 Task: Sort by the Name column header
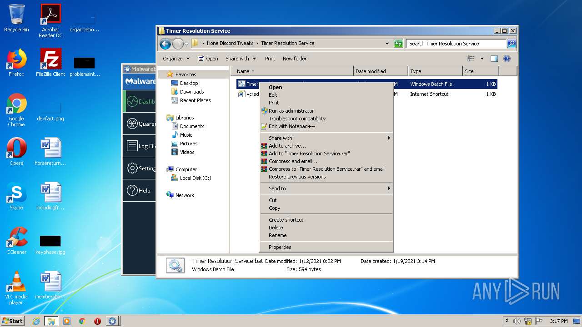(292, 71)
